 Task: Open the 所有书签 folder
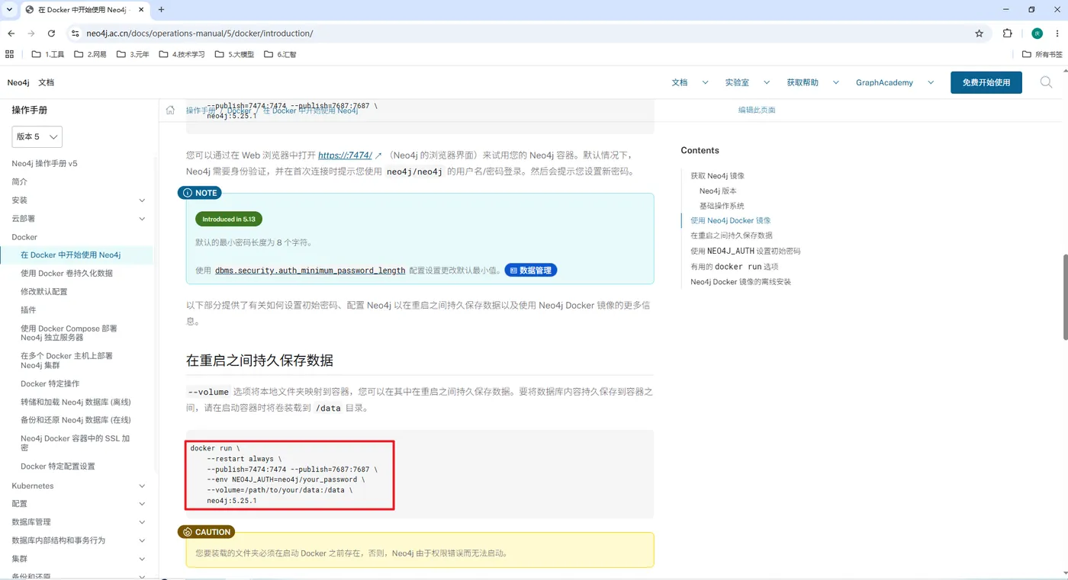coord(1042,54)
